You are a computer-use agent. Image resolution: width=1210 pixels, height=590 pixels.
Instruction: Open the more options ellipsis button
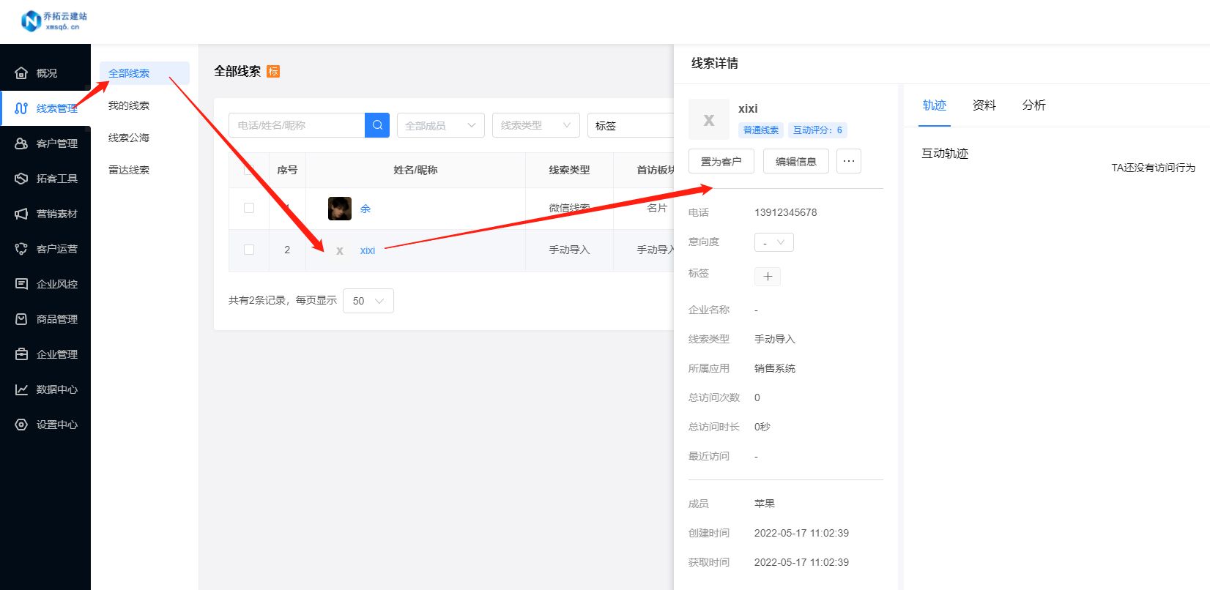[x=849, y=161]
